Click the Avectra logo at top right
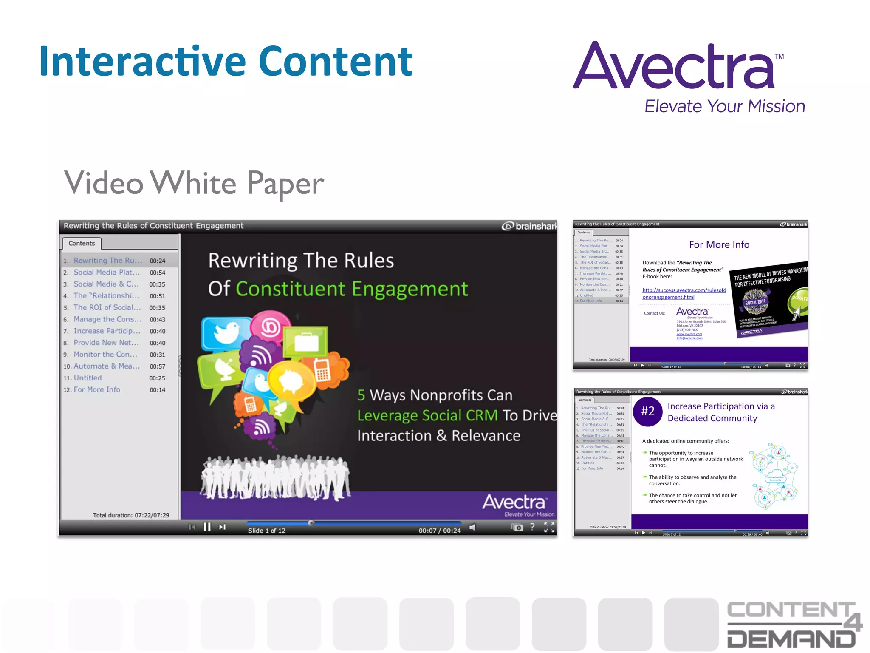The height and width of the screenshot is (653, 870). pyautogui.click(x=689, y=78)
